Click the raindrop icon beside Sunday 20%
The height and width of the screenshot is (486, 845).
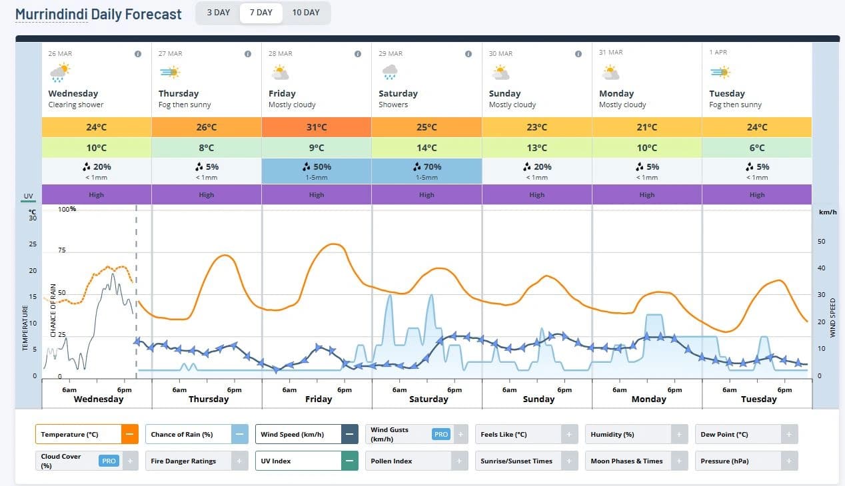[x=526, y=167]
